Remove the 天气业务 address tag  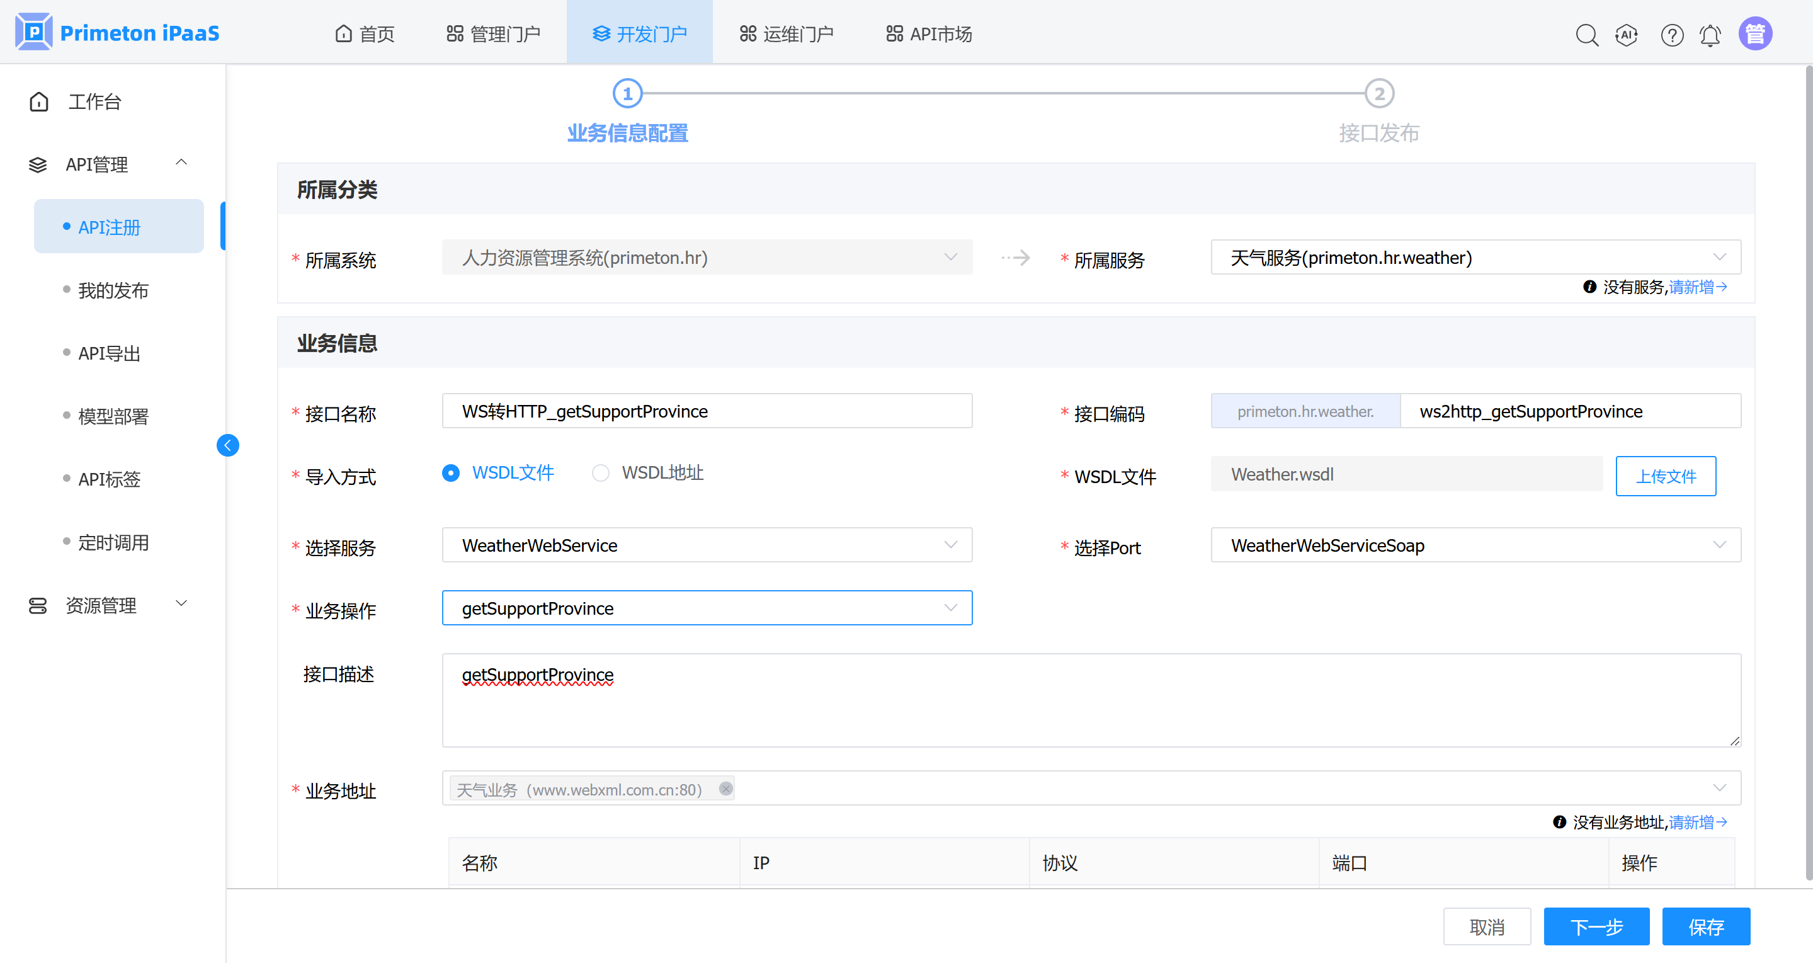click(725, 789)
